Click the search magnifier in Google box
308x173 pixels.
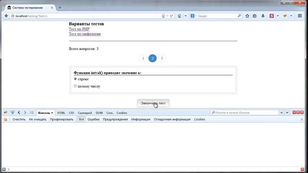click(x=239, y=16)
